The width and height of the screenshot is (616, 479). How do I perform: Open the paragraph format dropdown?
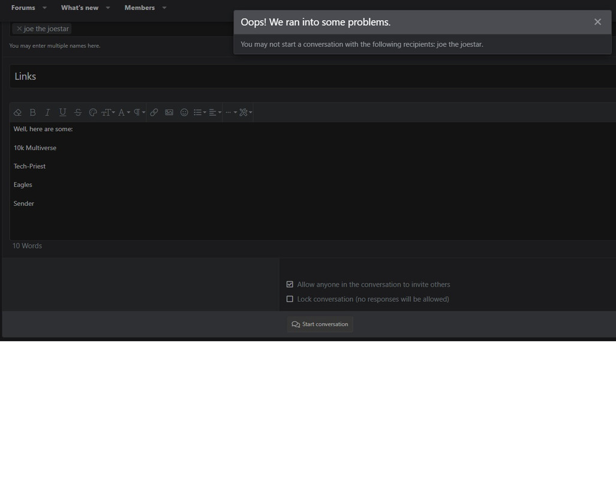click(x=139, y=113)
